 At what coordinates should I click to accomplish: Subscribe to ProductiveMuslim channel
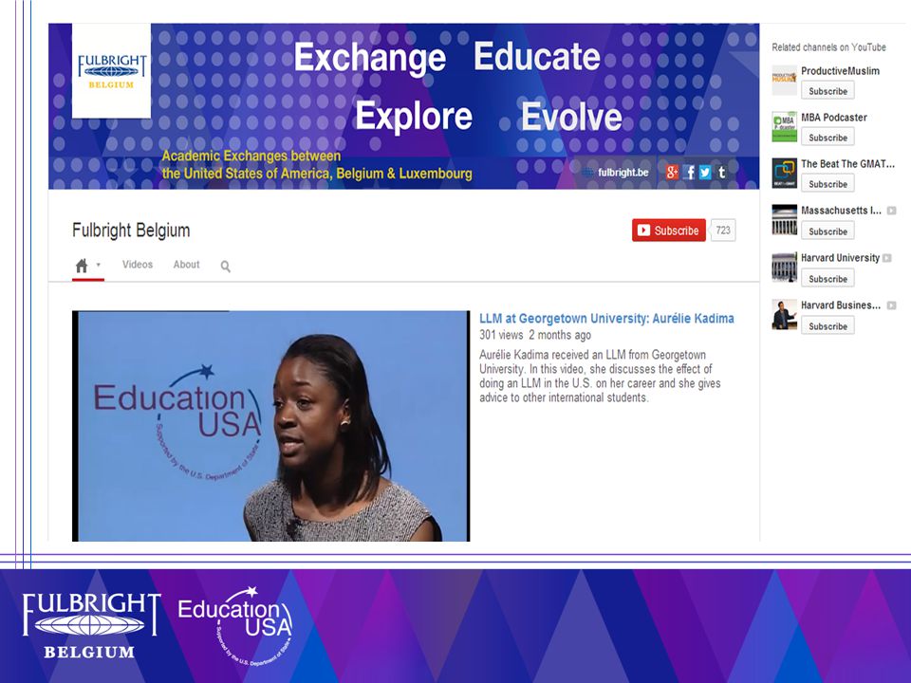[x=827, y=91]
